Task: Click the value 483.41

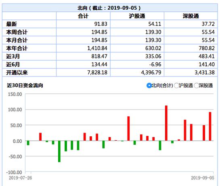Action: click(x=207, y=56)
